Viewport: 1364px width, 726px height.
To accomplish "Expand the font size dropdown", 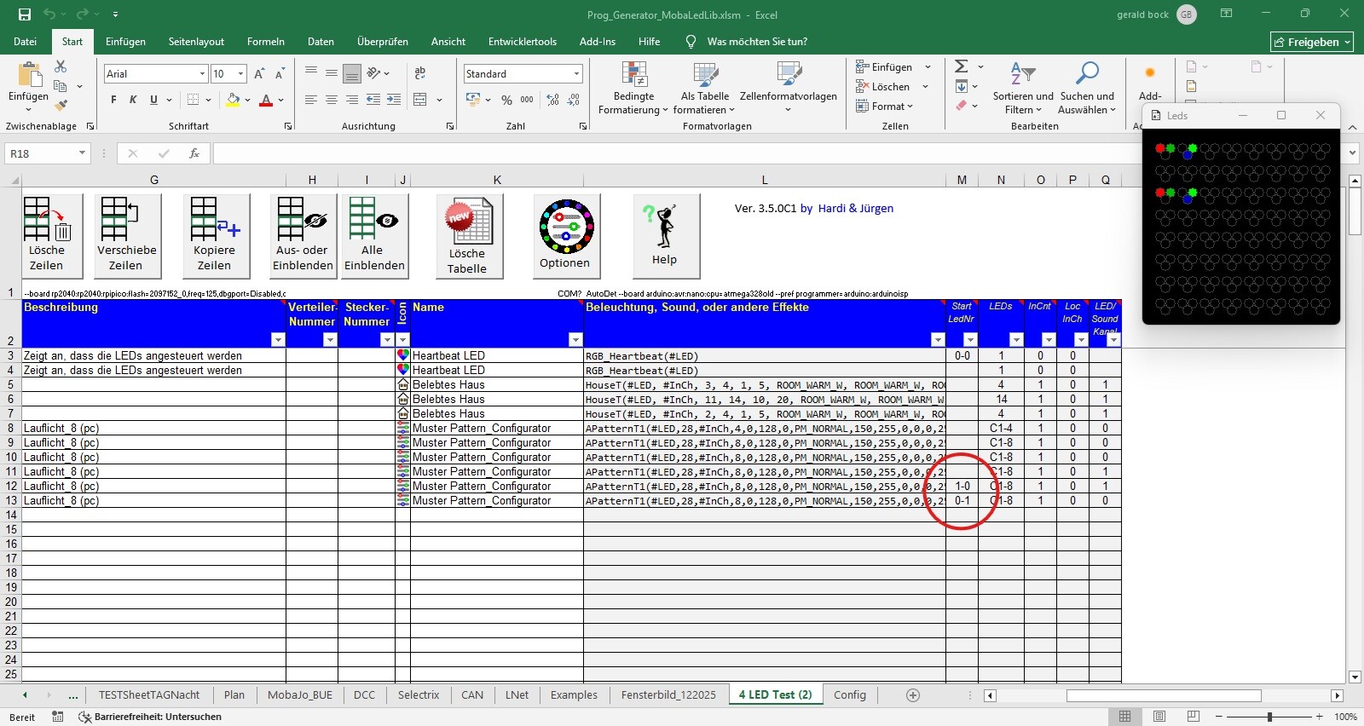I will pyautogui.click(x=241, y=74).
